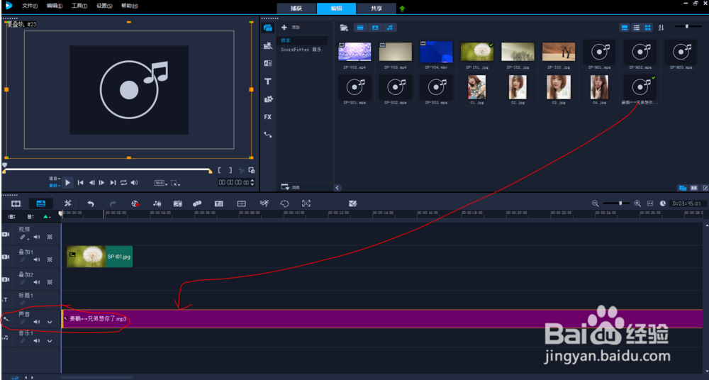Click the Play button in preview
Image resolution: width=709 pixels, height=380 pixels.
pos(67,183)
